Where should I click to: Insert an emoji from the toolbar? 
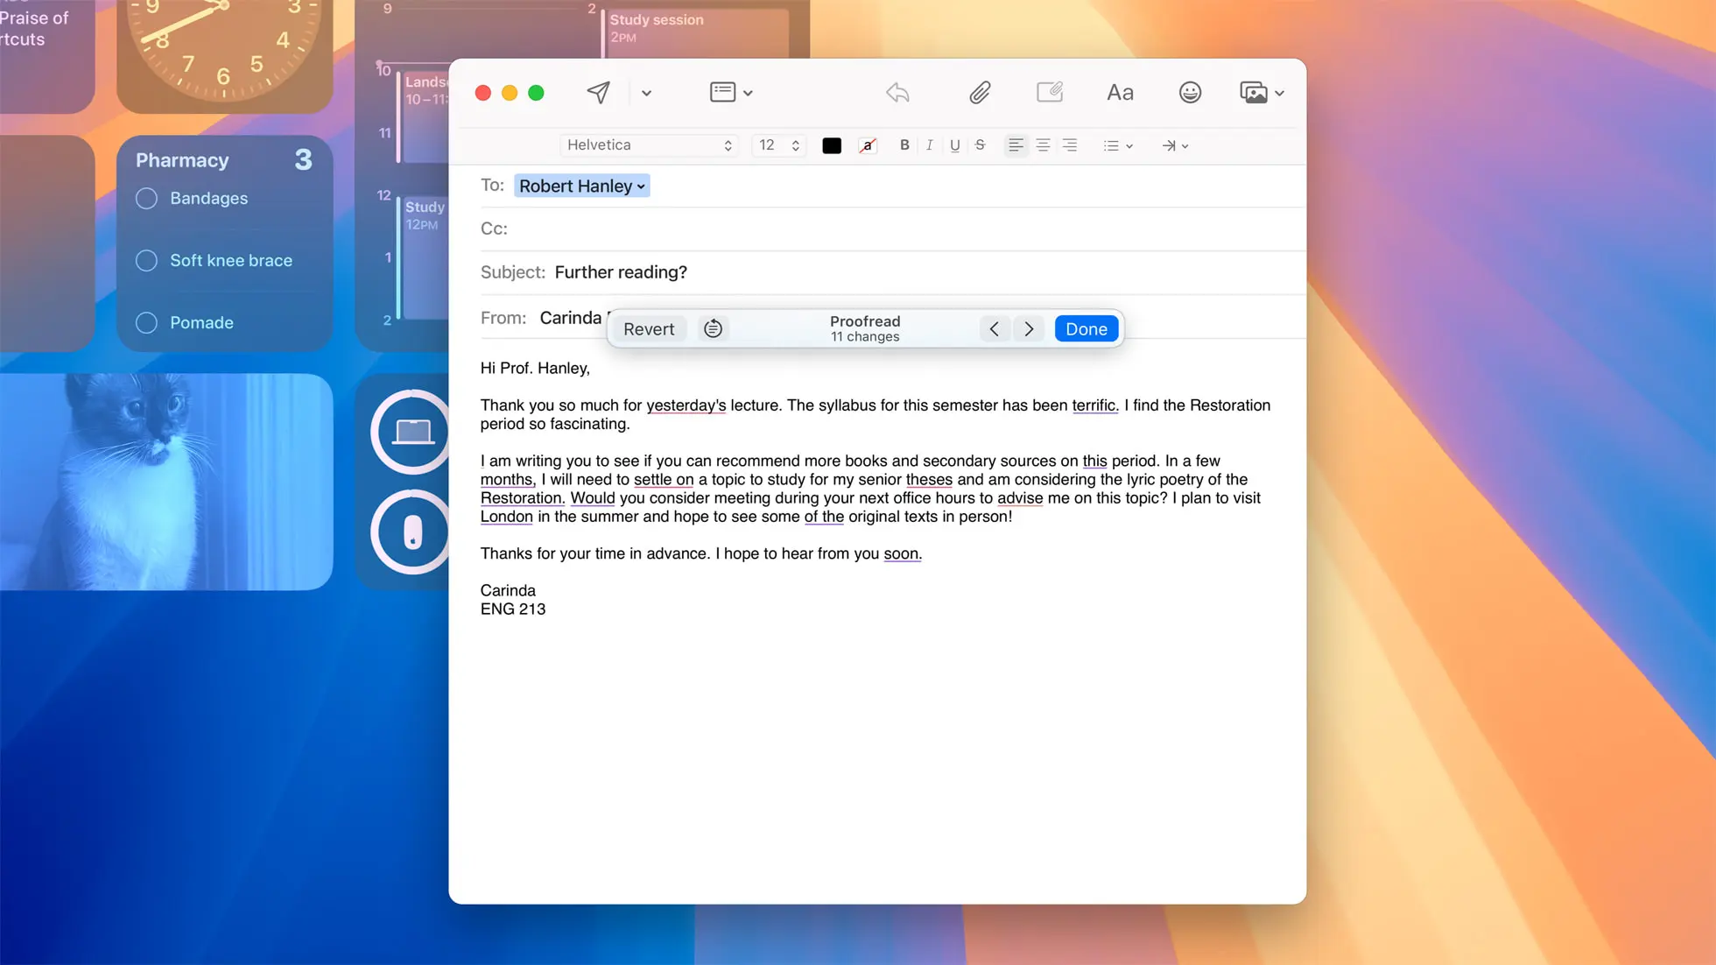click(1189, 92)
